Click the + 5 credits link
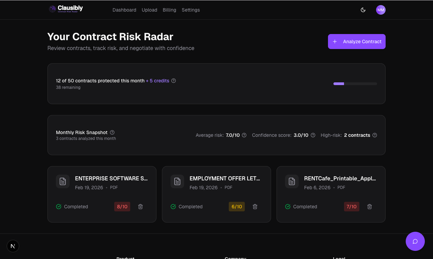The width and height of the screenshot is (433, 259). pyautogui.click(x=158, y=81)
